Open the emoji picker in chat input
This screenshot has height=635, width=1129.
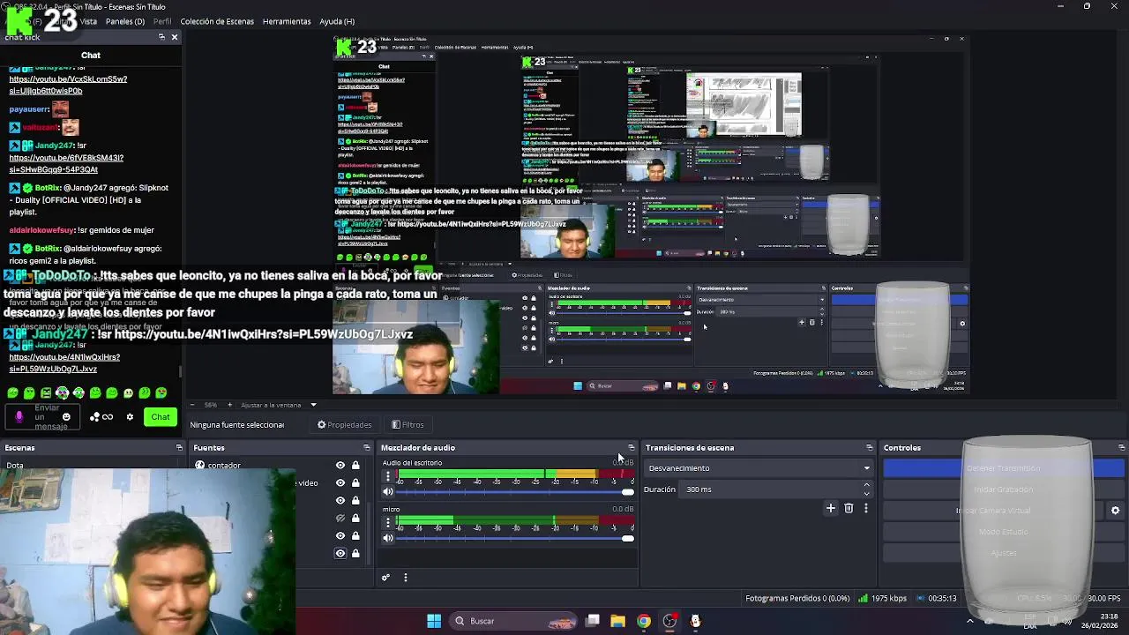[66, 417]
